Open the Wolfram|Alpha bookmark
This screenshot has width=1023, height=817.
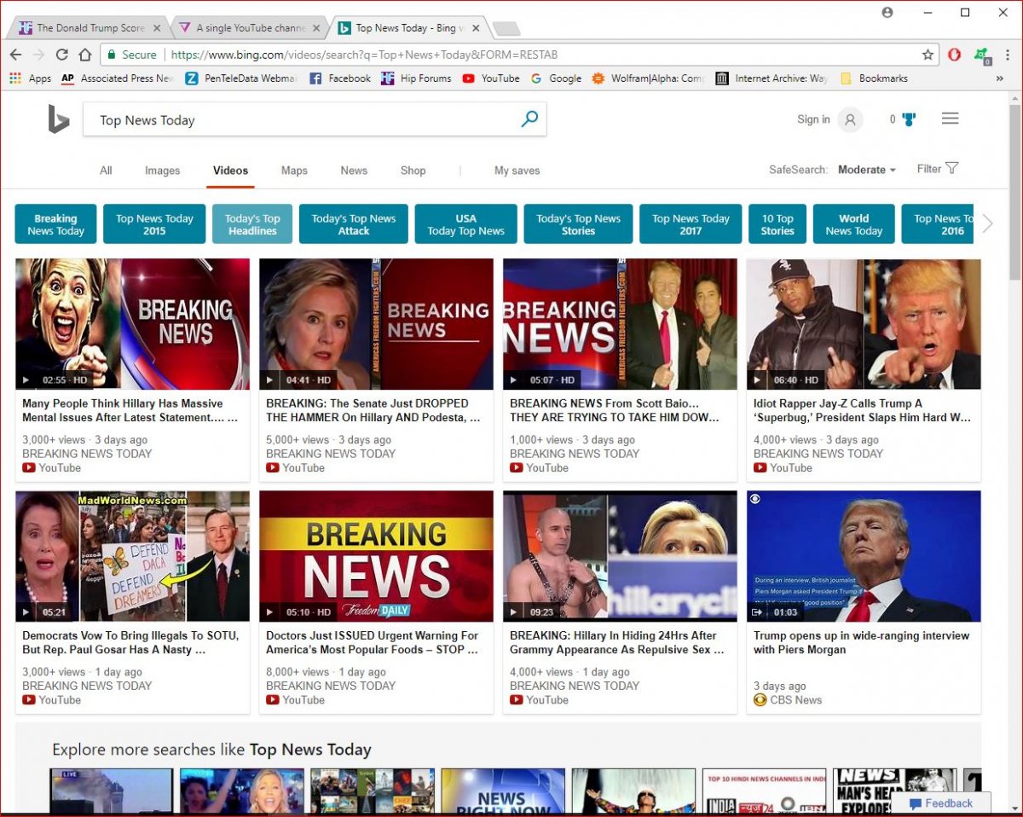coord(648,78)
